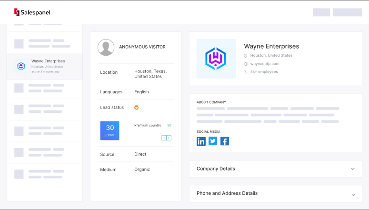Click the ANONYMOUS VISITOR title
This screenshot has width=369, height=210.
(142, 47)
